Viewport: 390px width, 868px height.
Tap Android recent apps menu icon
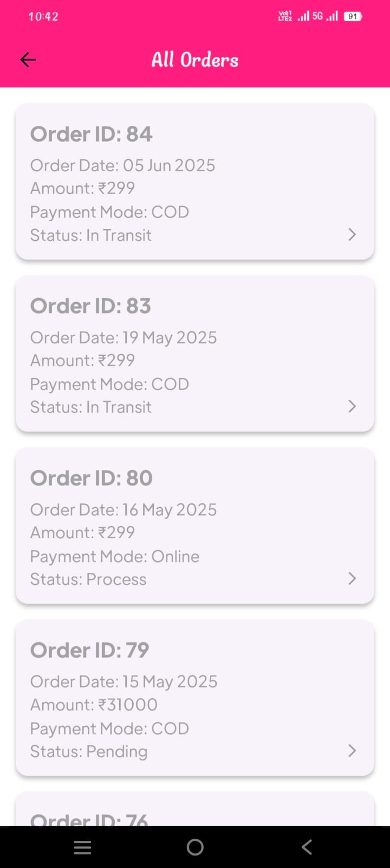click(82, 847)
